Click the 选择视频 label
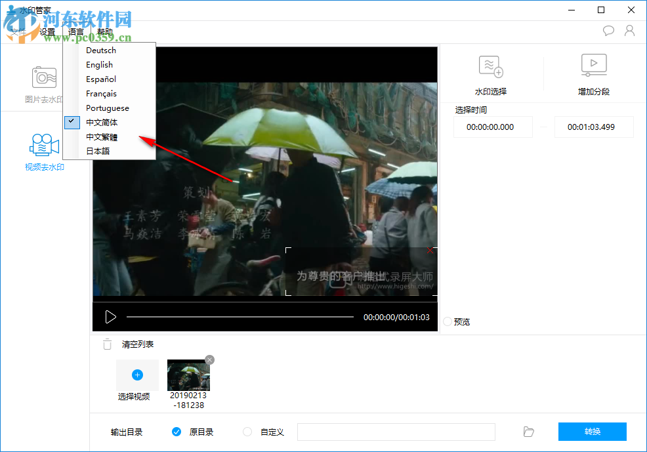The image size is (647, 452). click(134, 397)
